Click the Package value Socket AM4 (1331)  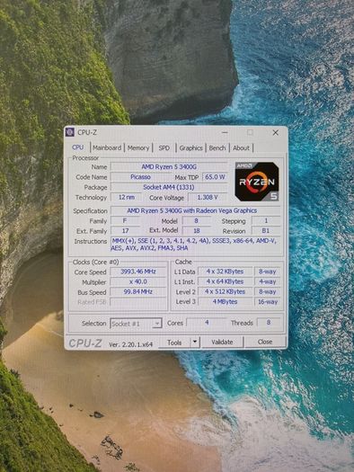point(169,187)
